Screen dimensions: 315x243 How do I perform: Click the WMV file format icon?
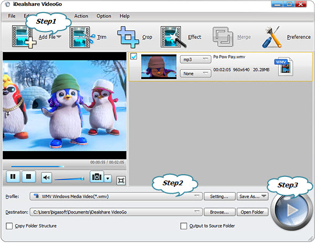(x=283, y=67)
